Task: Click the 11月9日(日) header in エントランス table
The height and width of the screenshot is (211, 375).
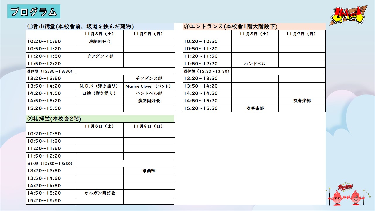Action: (x=302, y=34)
